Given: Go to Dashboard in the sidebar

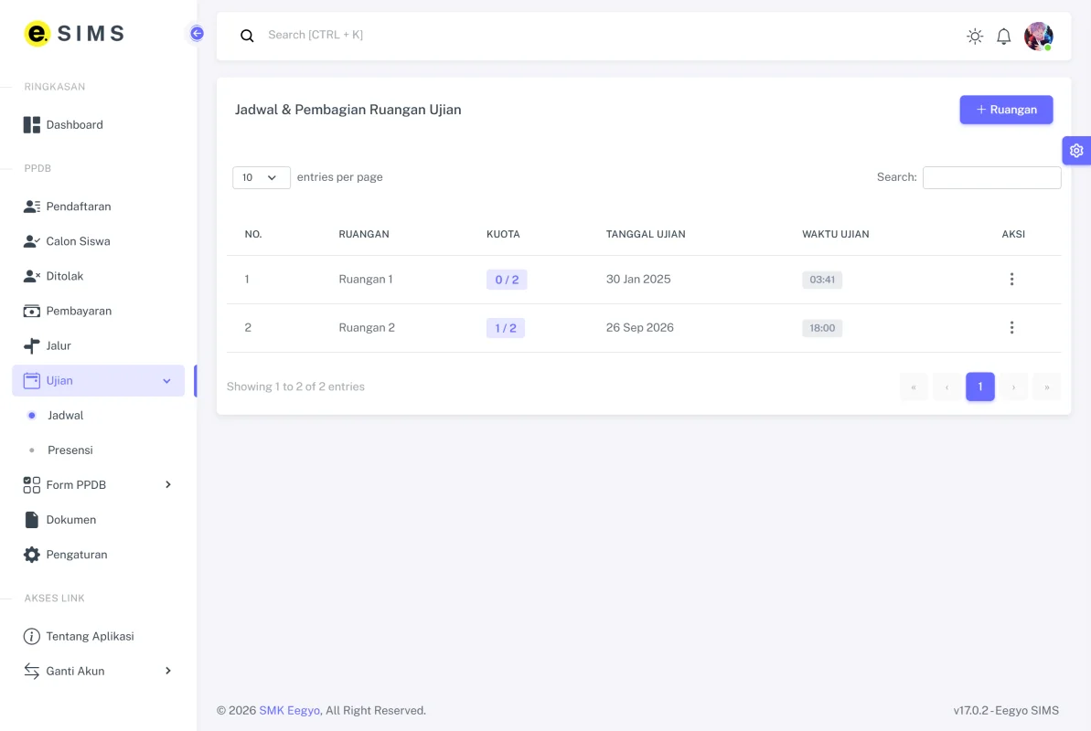Looking at the screenshot, I should [x=98, y=125].
